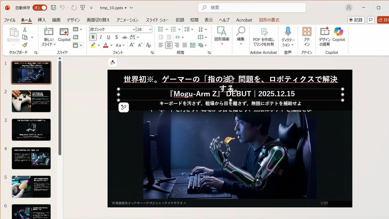Toggle italic formatting on

coord(100,37)
